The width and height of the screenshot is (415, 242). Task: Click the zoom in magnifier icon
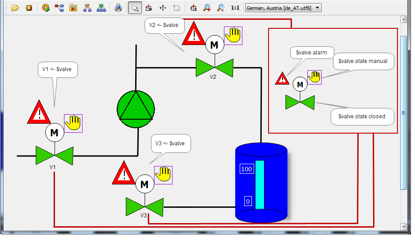[x=207, y=8]
